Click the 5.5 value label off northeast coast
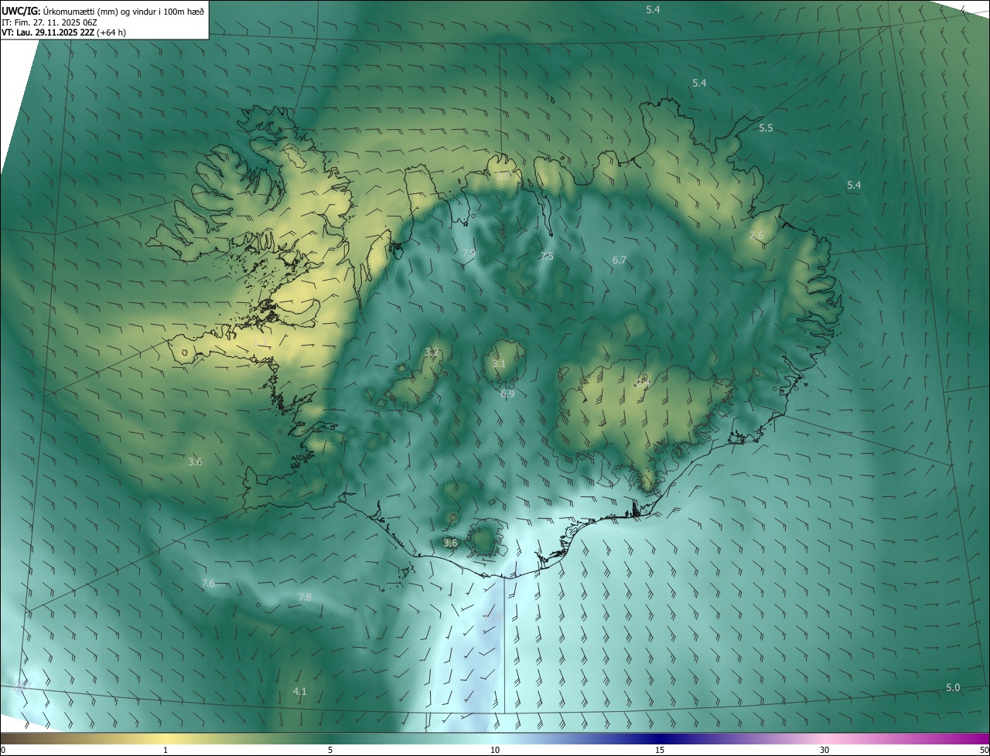Screen dimensions: 990x756 coord(766,128)
